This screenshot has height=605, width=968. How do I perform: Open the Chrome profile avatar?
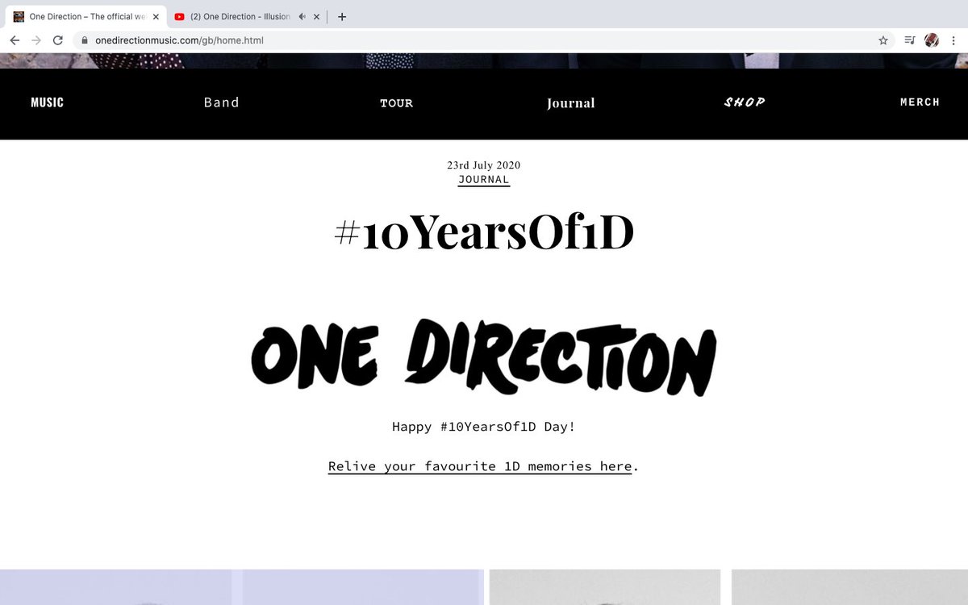932,40
